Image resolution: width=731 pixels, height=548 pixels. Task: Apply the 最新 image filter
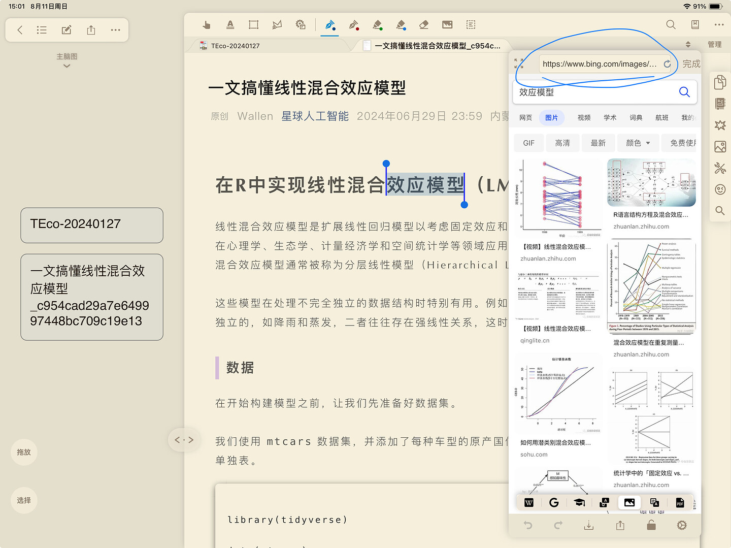pyautogui.click(x=598, y=143)
